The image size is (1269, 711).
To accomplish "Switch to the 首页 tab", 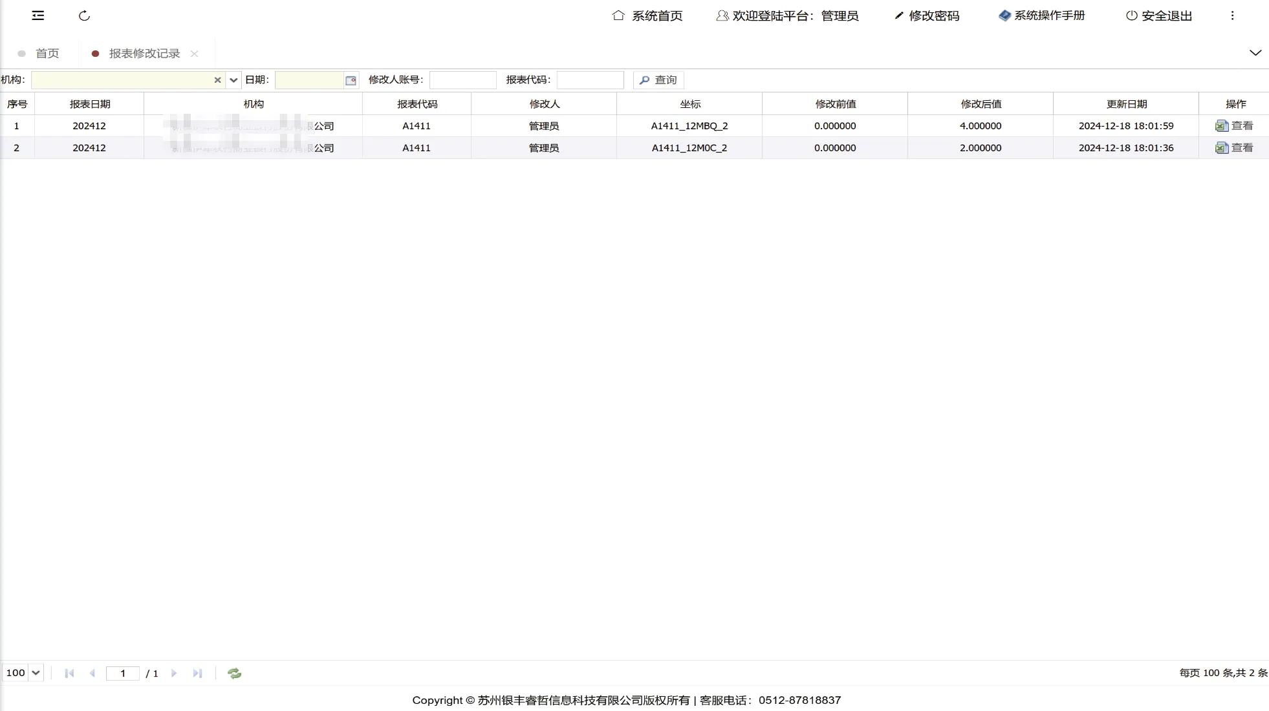I will click(46, 54).
